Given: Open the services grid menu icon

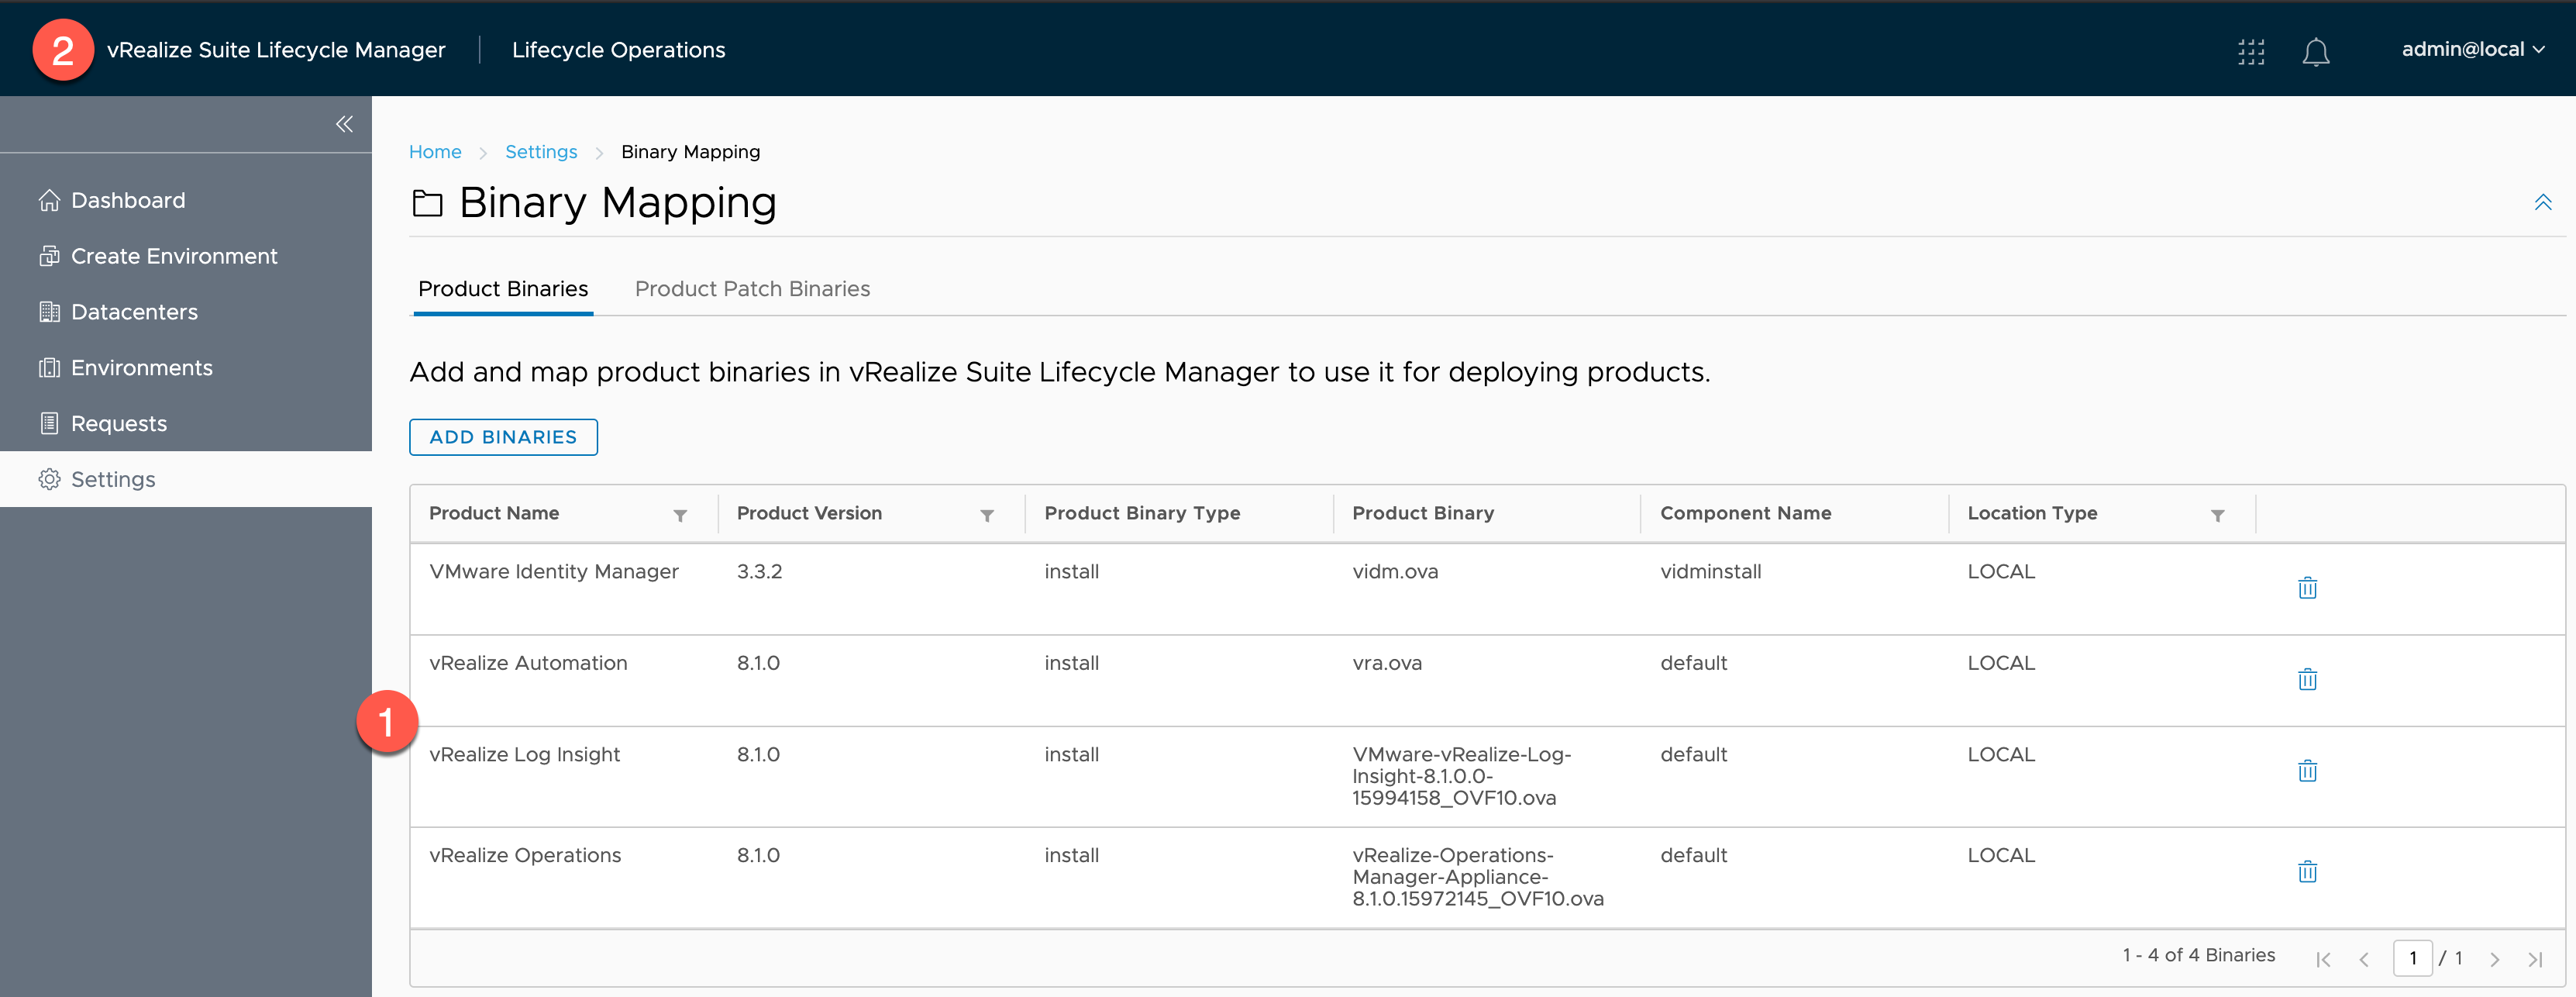Looking at the screenshot, I should (2251, 51).
